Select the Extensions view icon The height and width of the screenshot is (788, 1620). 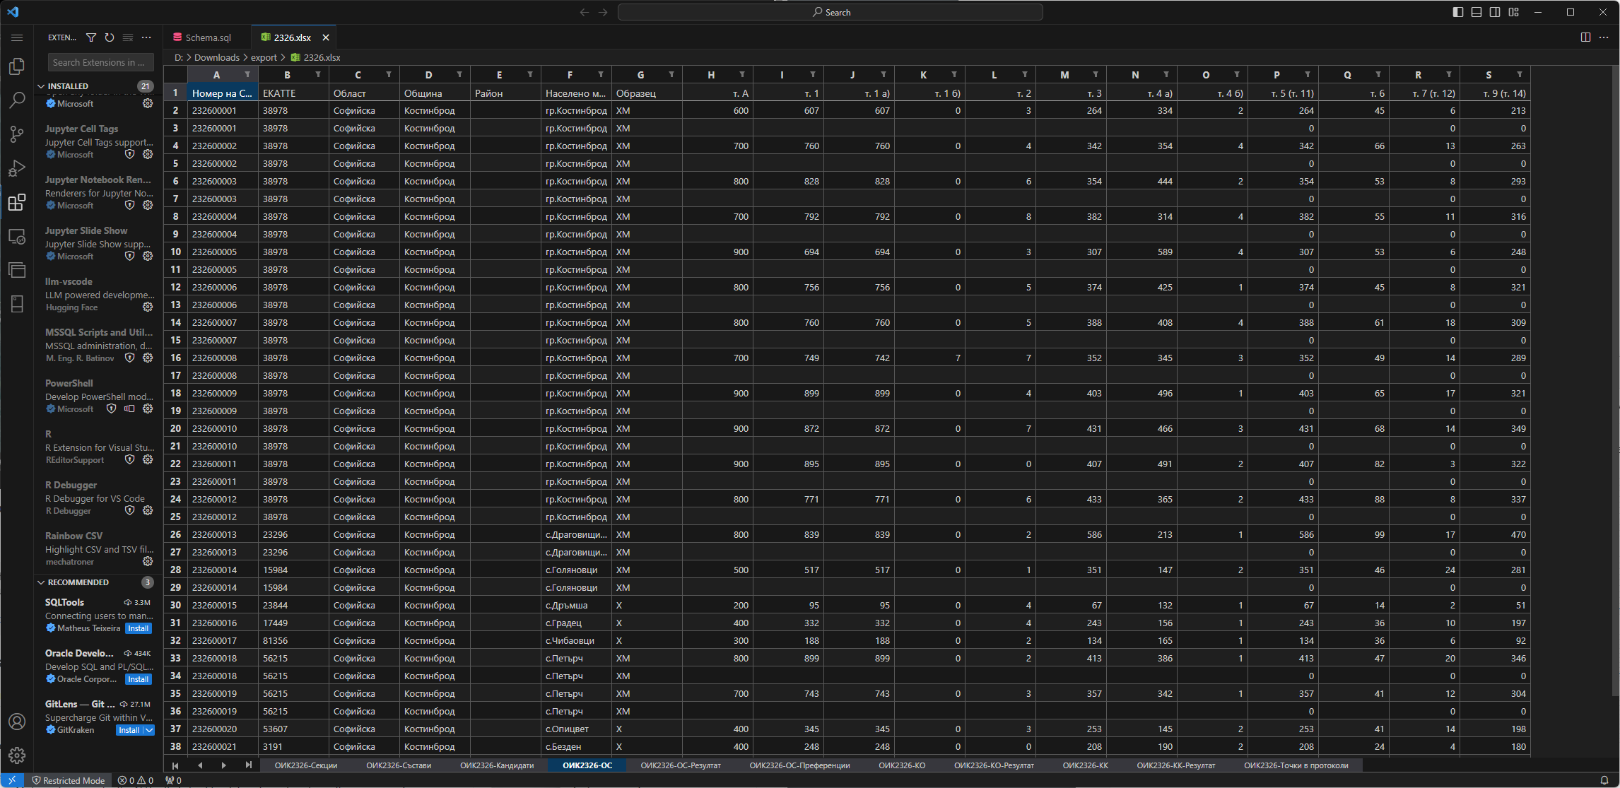click(17, 202)
